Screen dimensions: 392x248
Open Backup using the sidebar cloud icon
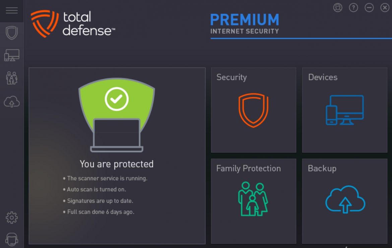click(x=11, y=102)
